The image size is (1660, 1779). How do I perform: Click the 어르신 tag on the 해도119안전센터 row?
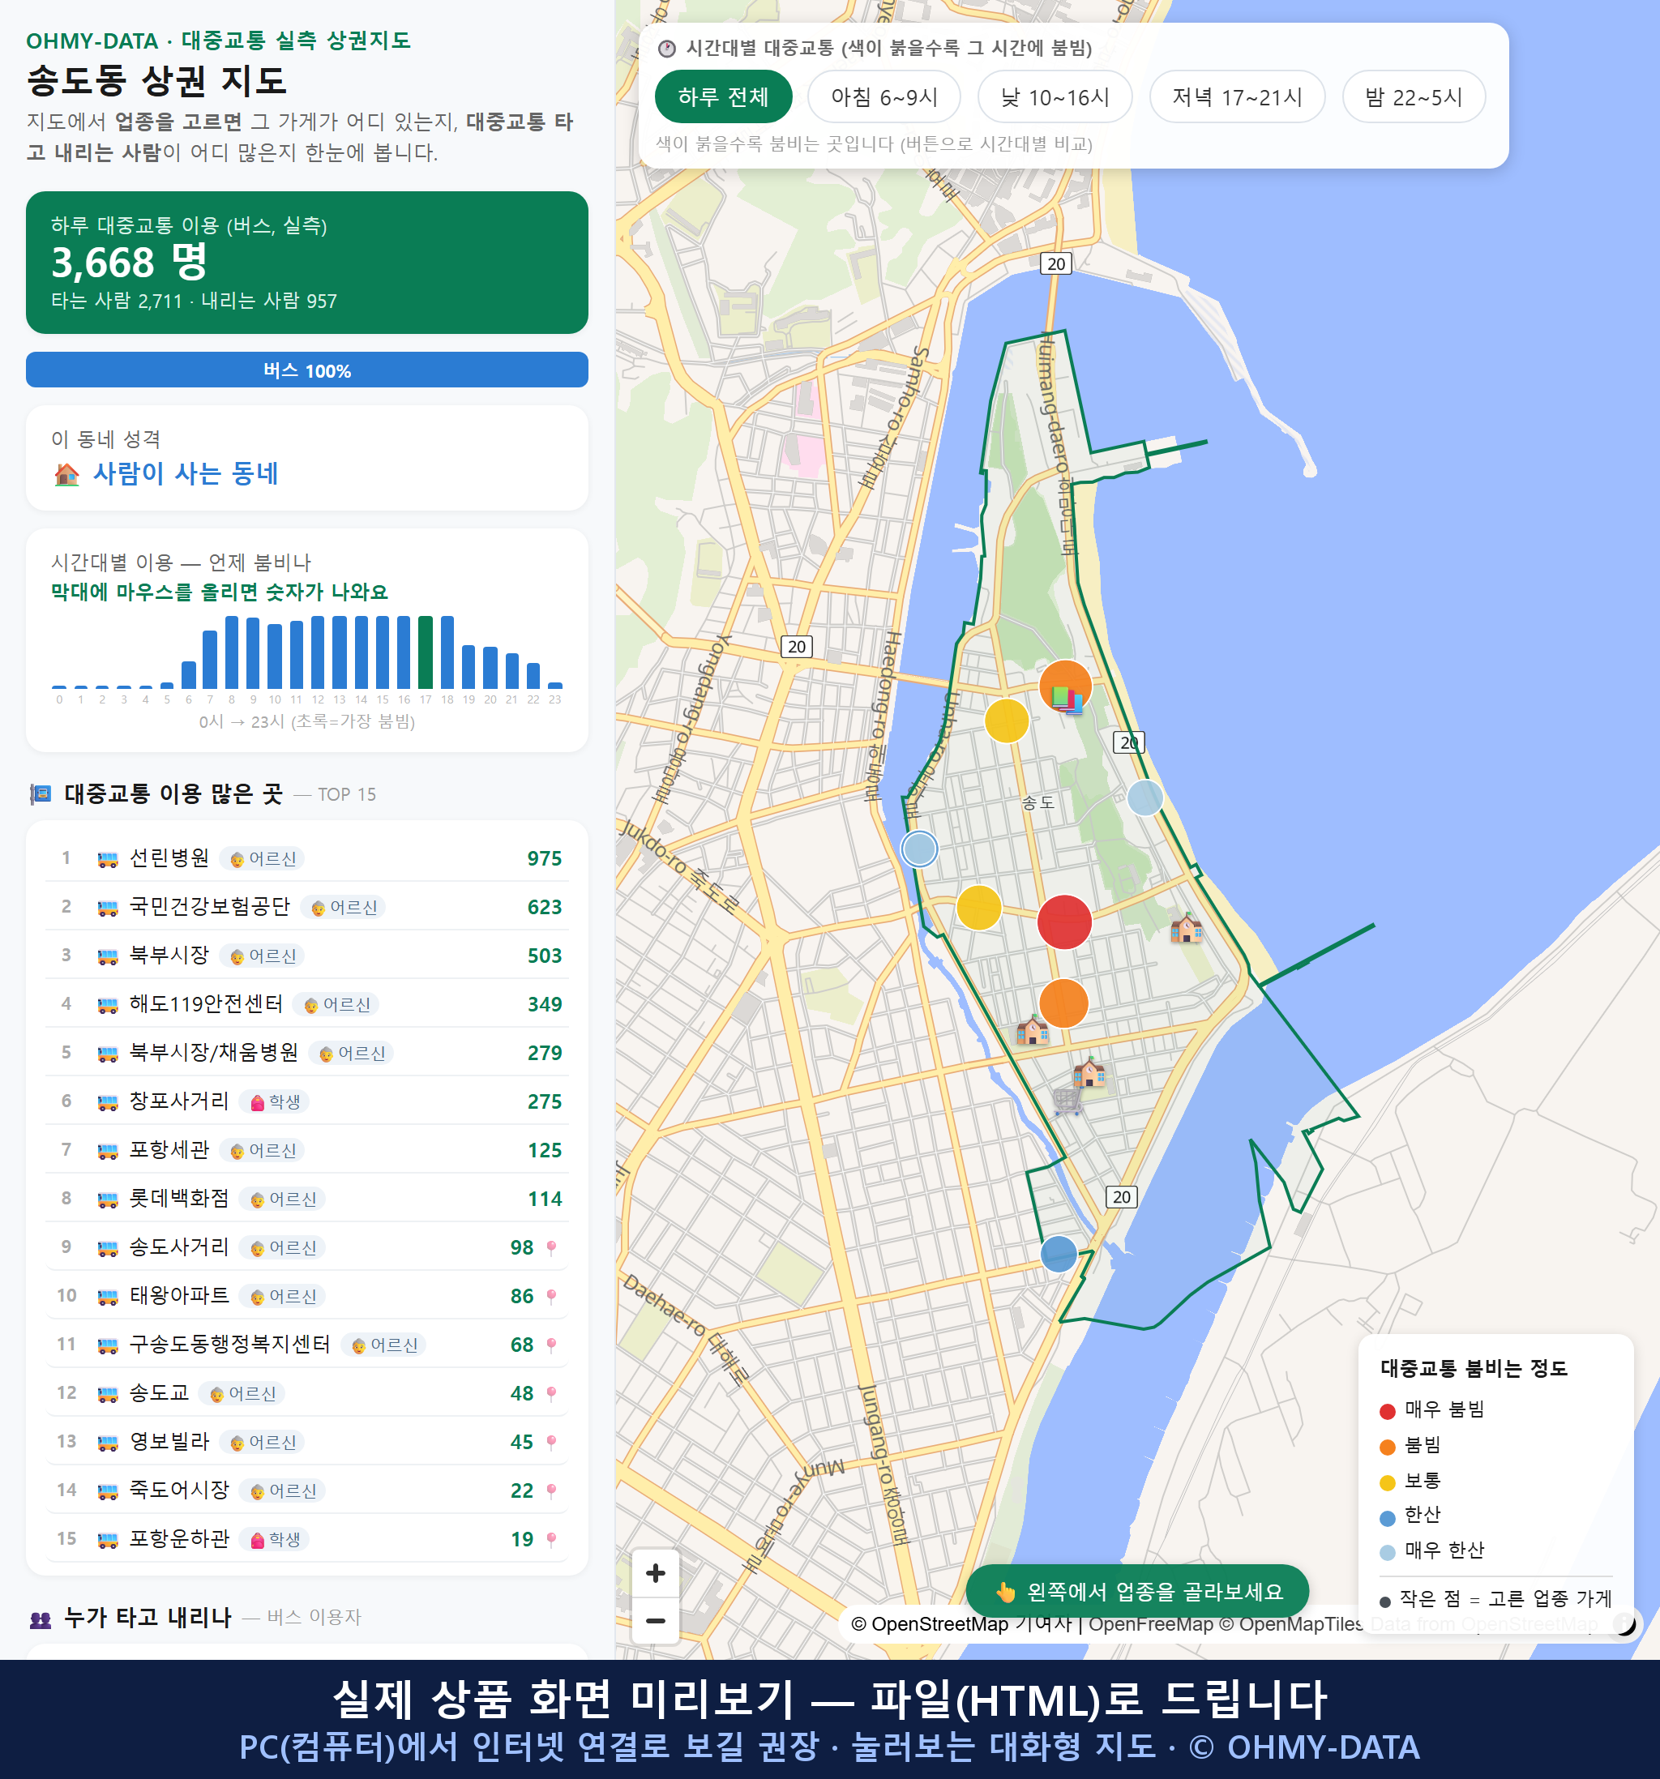click(336, 1005)
